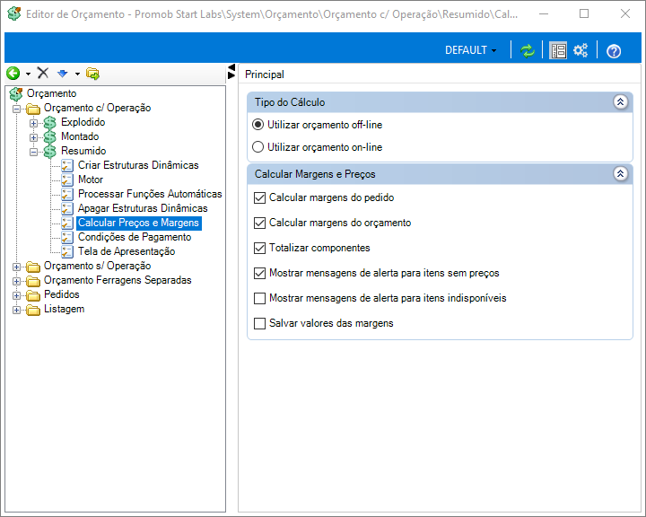Click the delete X icon
This screenshot has height=517, width=646.
43,73
